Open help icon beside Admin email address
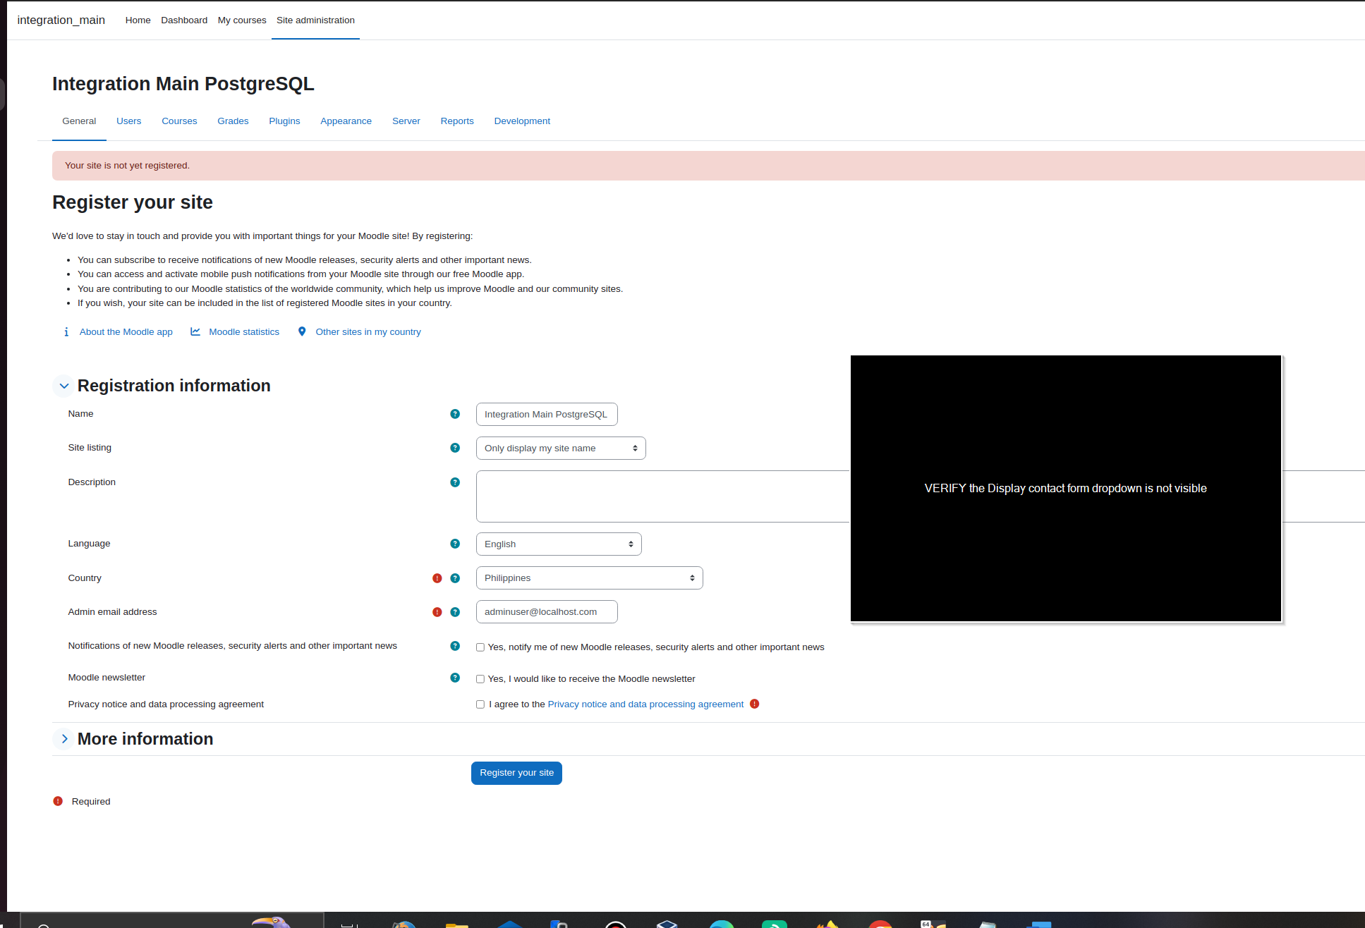 coord(455,612)
